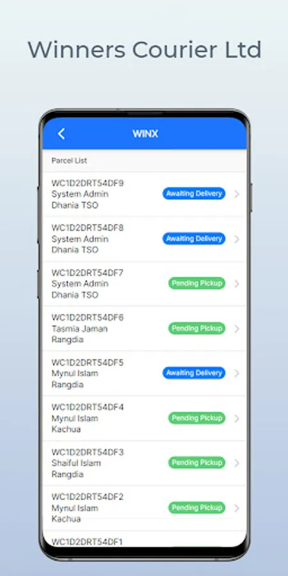Tap Pending Pickup badge on WC1D2DRT54DF7
The height and width of the screenshot is (576, 288).
pyautogui.click(x=197, y=284)
